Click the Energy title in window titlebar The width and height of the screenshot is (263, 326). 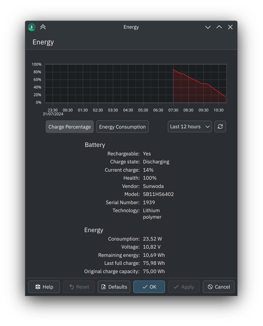coord(131,27)
